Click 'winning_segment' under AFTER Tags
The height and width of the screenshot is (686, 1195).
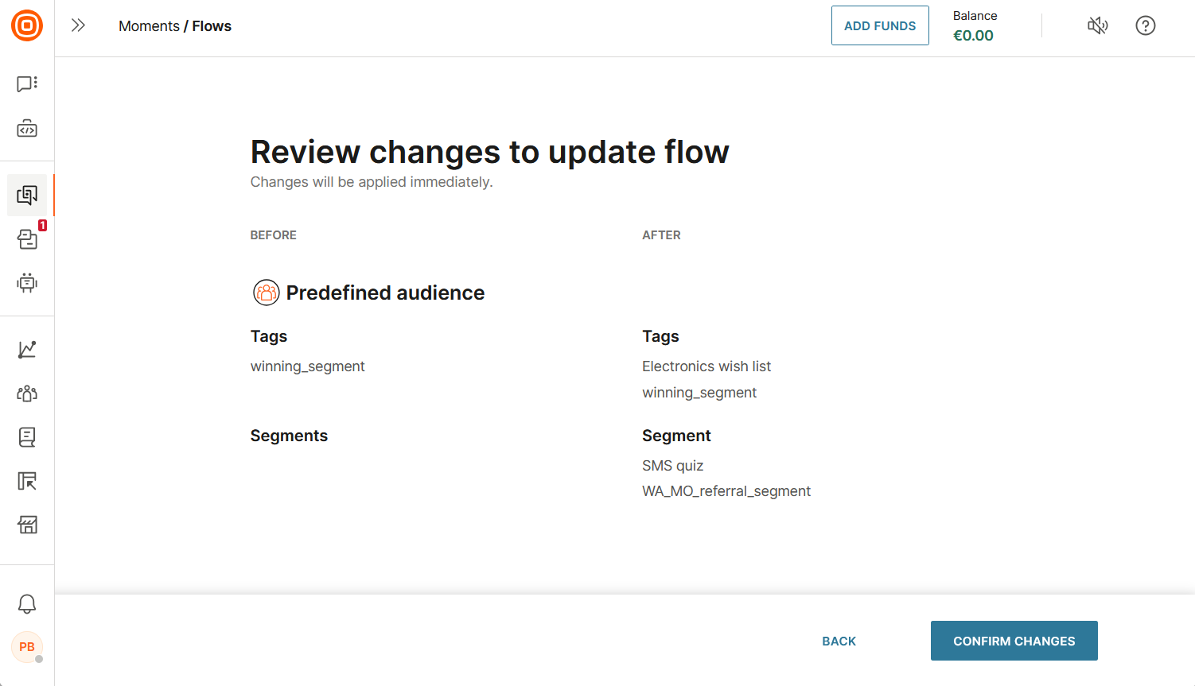[699, 393]
